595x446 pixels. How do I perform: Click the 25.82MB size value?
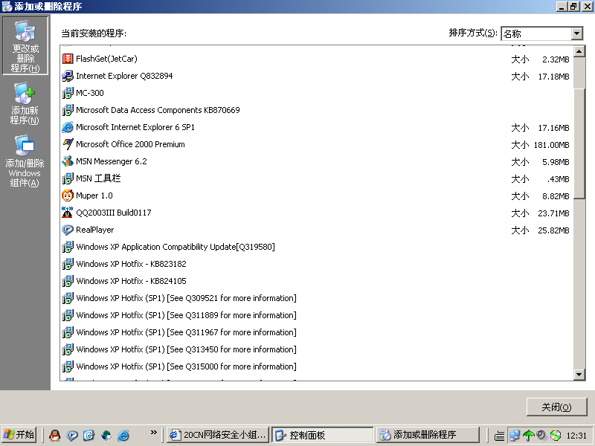pos(553,230)
